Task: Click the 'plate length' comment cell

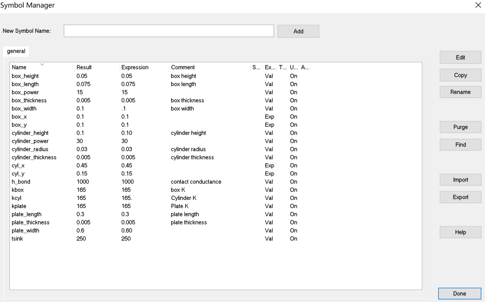Action: click(x=185, y=214)
